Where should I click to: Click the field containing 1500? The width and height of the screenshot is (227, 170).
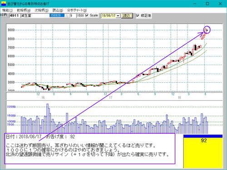tap(80, 15)
